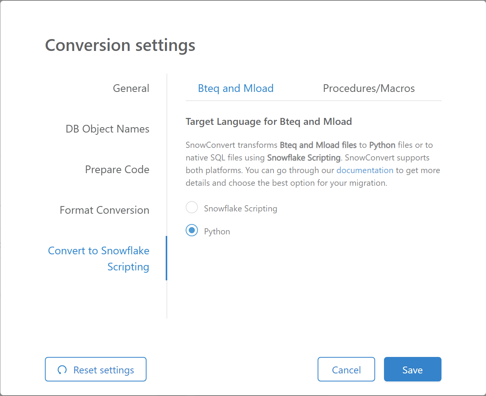Cancel the conversion settings dialog

click(x=346, y=370)
